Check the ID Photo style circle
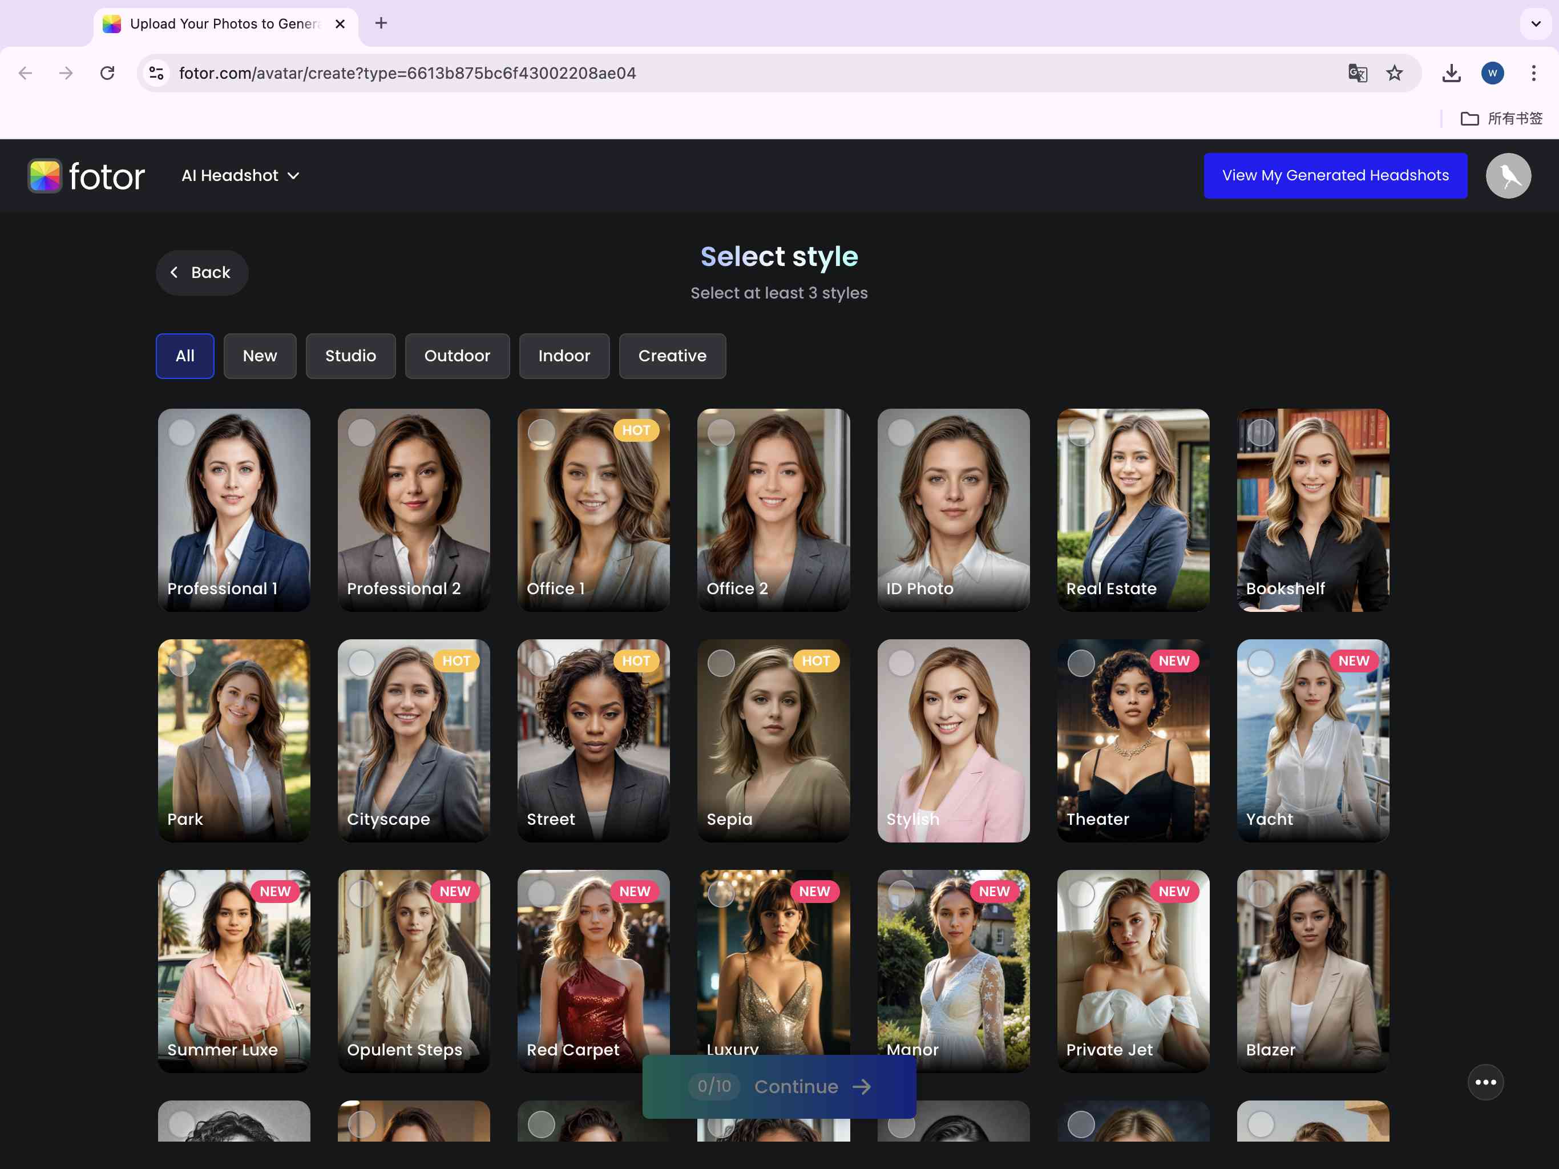The image size is (1559, 1169). pyautogui.click(x=902, y=433)
